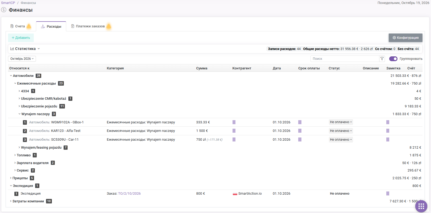Click the Добавить button
The width and height of the screenshot is (431, 213).
pyautogui.click(x=21, y=38)
